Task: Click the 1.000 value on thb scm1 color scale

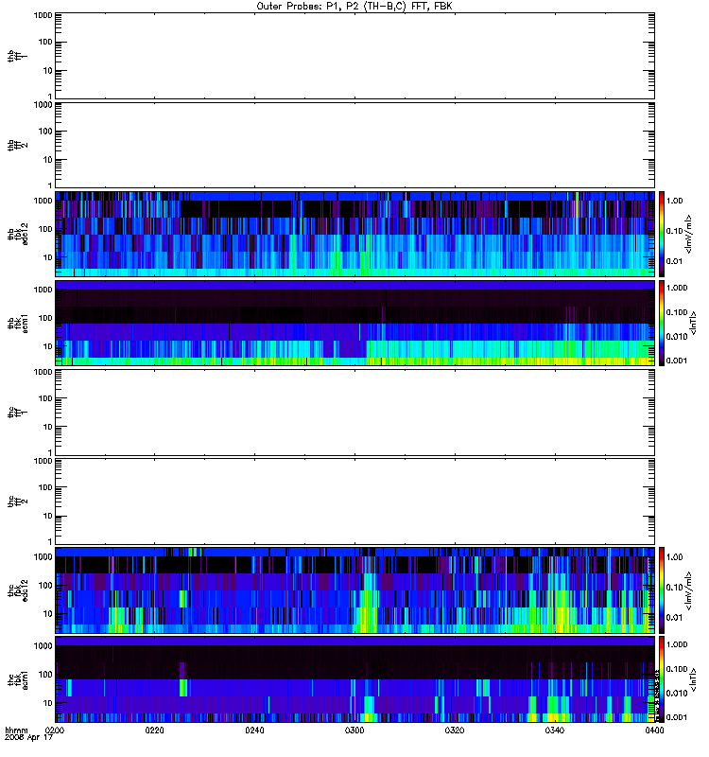Action: tap(677, 288)
